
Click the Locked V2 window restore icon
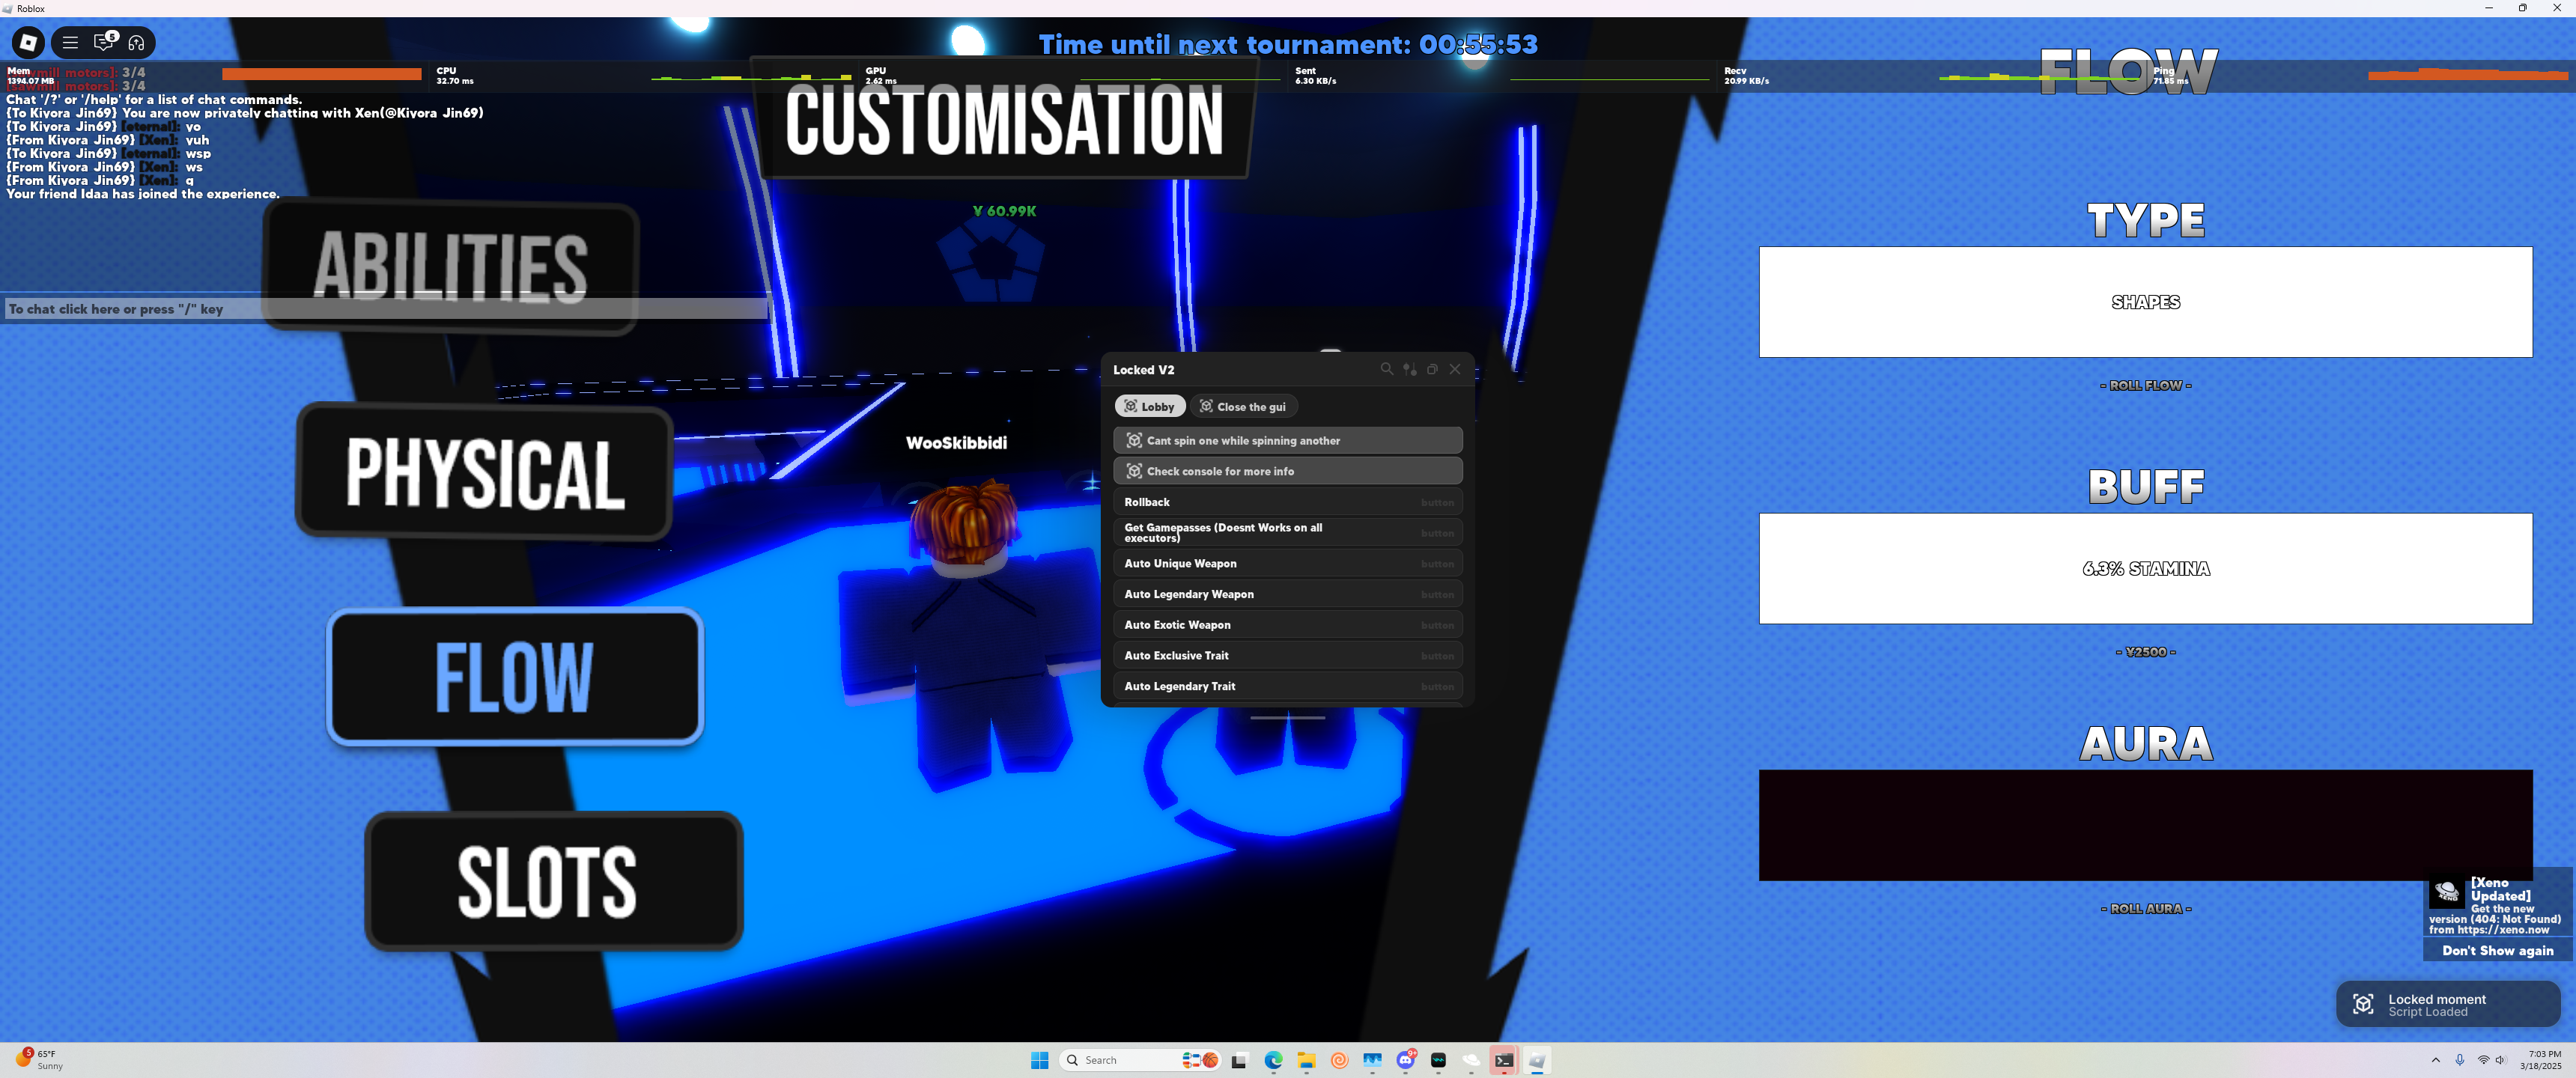click(x=1432, y=369)
